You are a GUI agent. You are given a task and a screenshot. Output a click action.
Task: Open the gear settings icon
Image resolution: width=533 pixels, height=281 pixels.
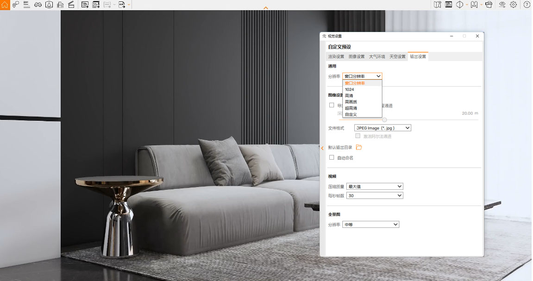513,5
